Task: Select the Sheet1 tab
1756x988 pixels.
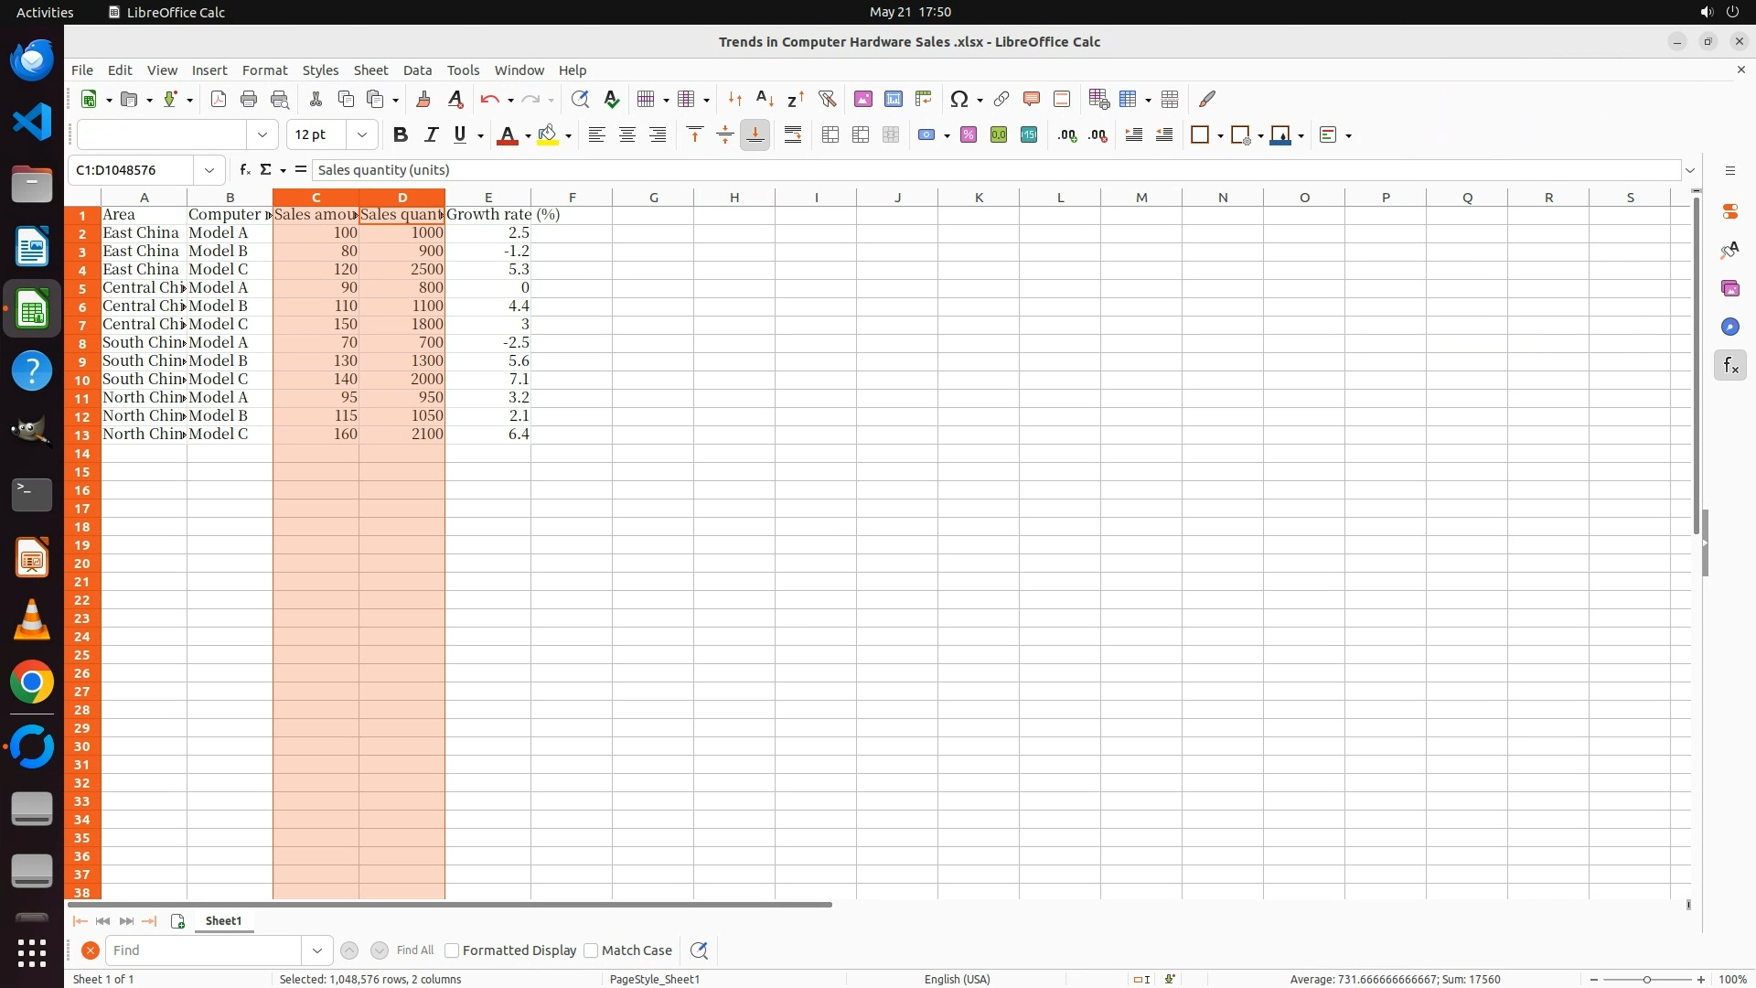Action: 223,921
